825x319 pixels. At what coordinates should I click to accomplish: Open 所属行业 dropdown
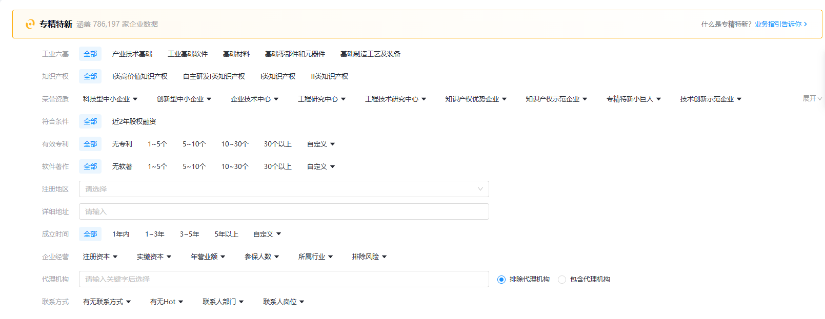pos(316,257)
